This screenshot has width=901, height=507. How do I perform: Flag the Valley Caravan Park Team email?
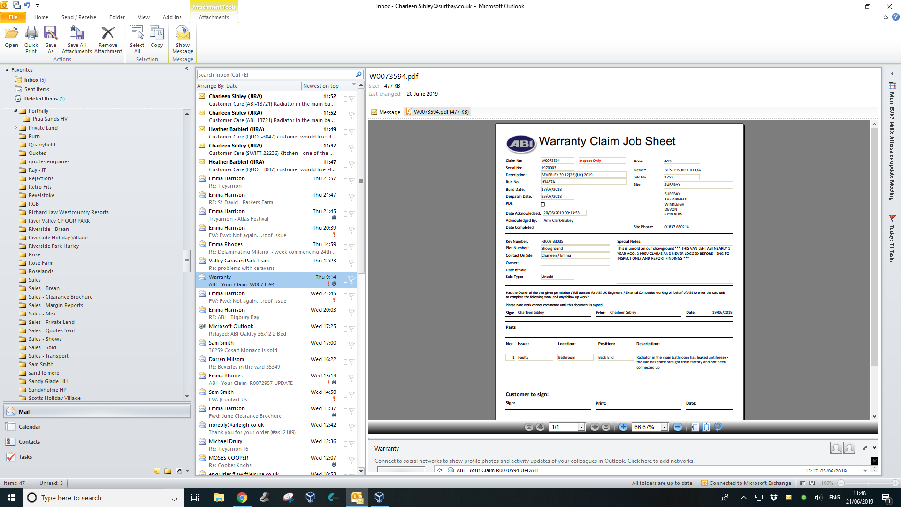(352, 263)
